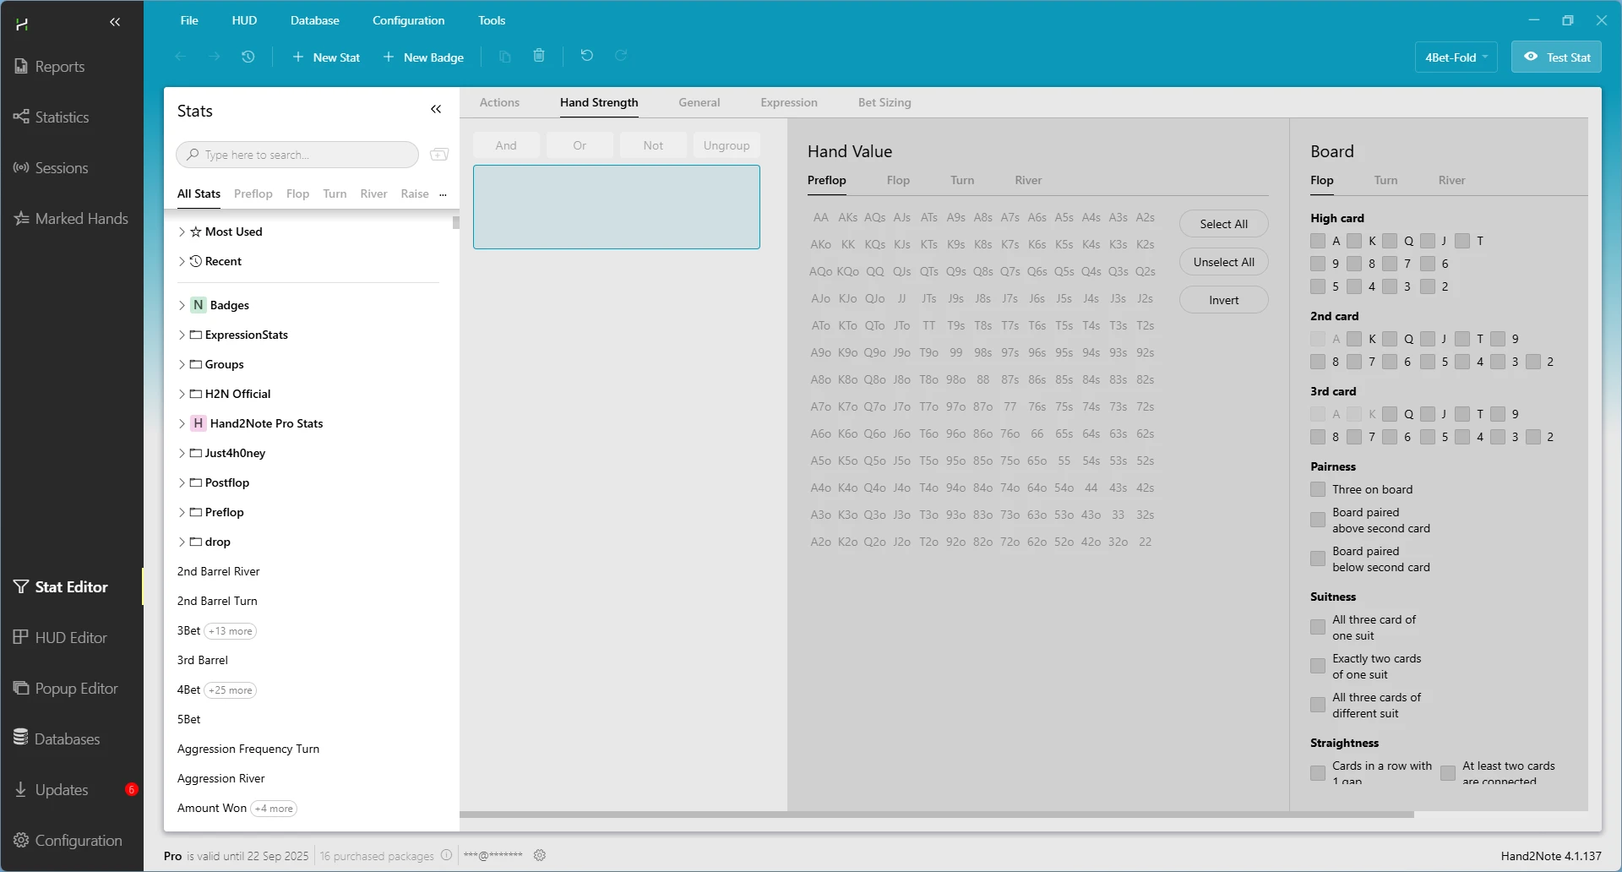
Task: Open the Database menu
Action: (314, 20)
